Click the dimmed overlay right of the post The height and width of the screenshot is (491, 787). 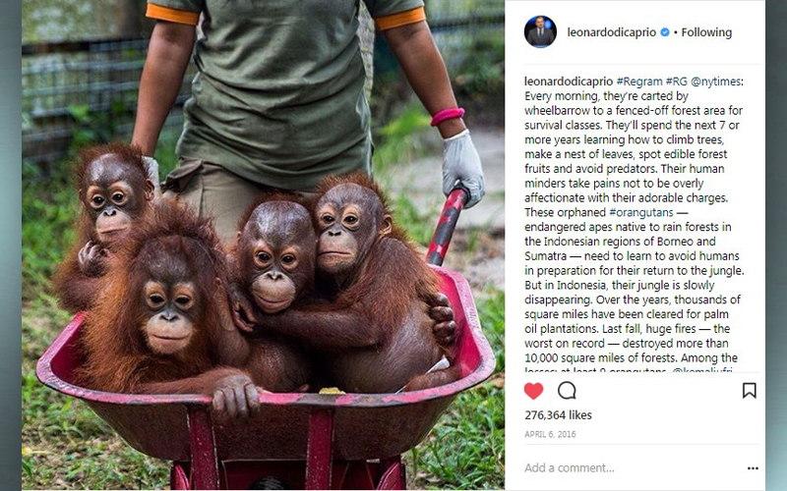tap(776, 245)
